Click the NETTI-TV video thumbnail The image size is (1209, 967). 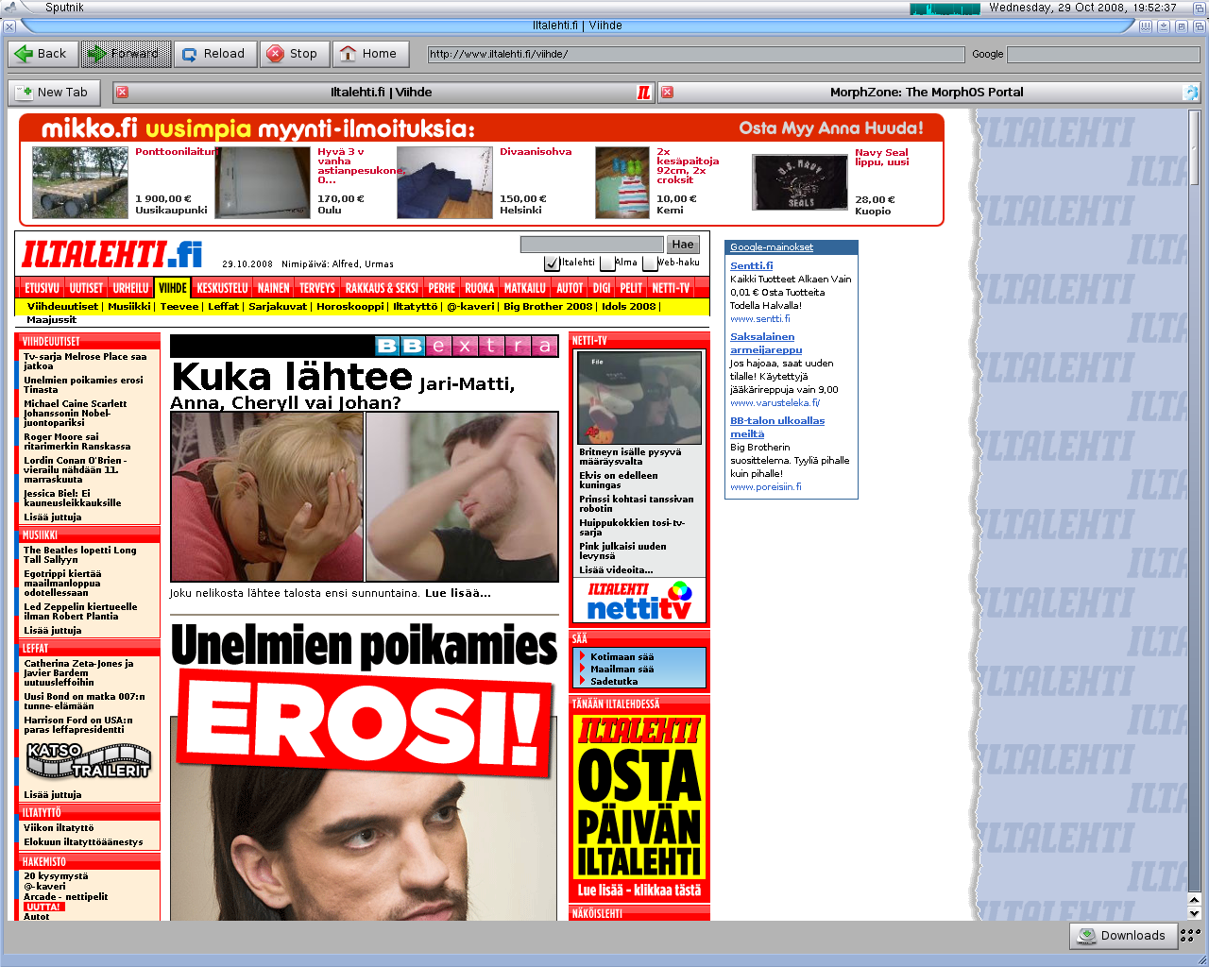pos(639,398)
